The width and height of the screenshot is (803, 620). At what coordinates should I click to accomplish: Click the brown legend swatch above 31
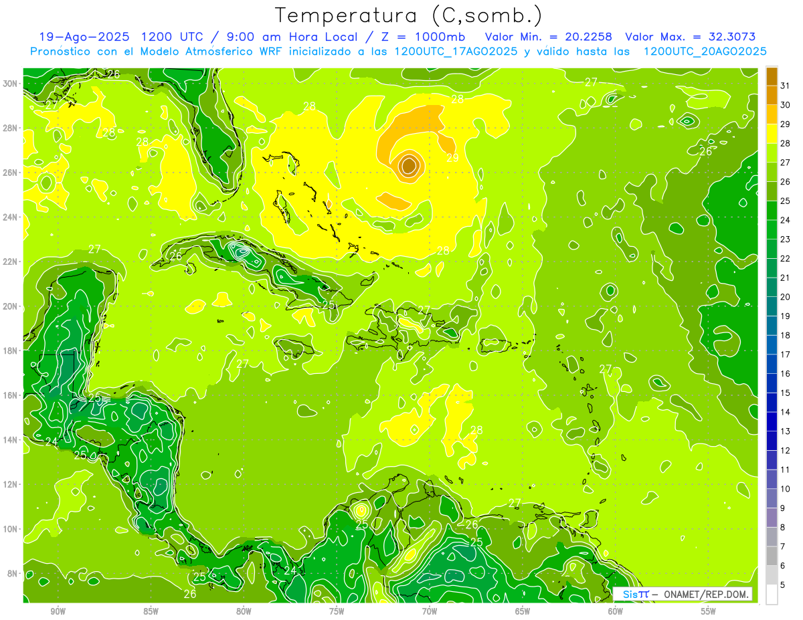click(772, 76)
